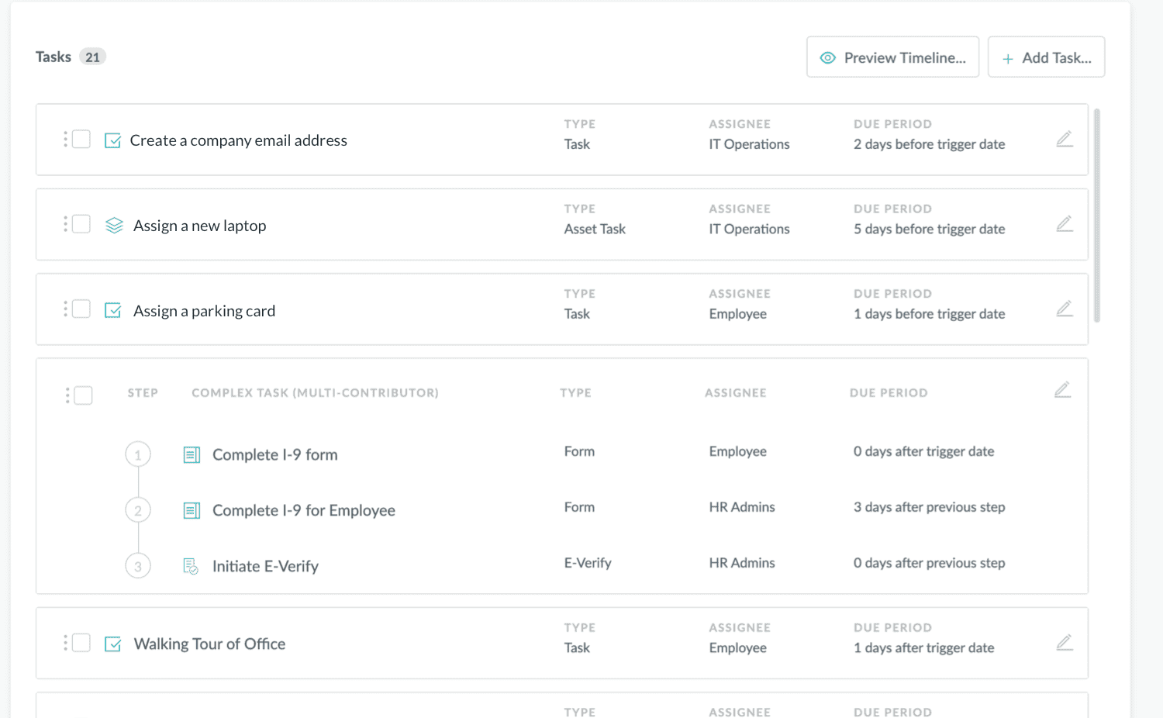Select checkbox for Assign a parking card
Image resolution: width=1163 pixels, height=718 pixels.
tap(81, 309)
